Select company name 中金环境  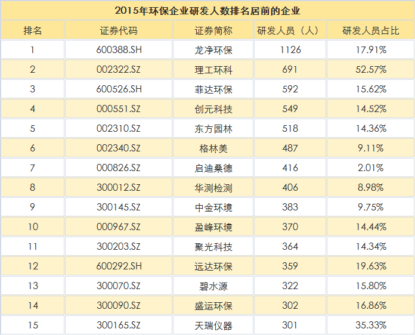click(x=213, y=207)
